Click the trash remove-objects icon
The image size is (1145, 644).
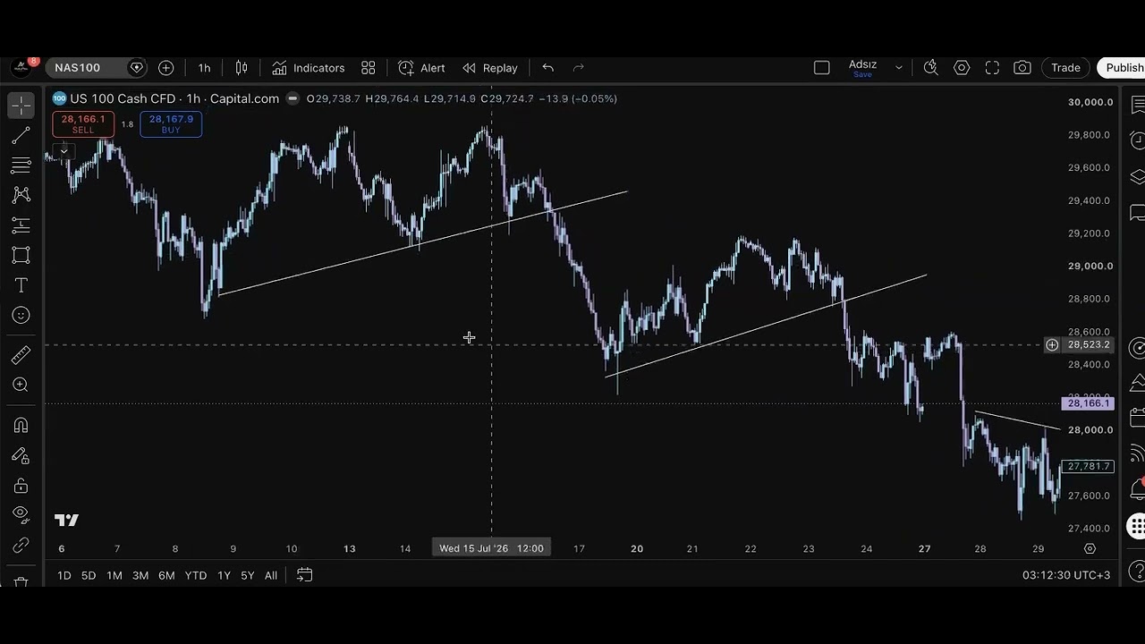click(x=21, y=582)
